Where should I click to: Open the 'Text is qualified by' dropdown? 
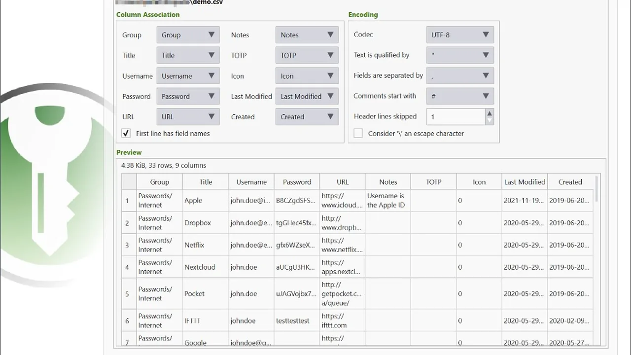tap(460, 55)
